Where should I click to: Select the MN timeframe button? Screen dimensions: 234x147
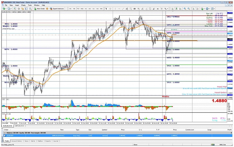pos(101,9)
